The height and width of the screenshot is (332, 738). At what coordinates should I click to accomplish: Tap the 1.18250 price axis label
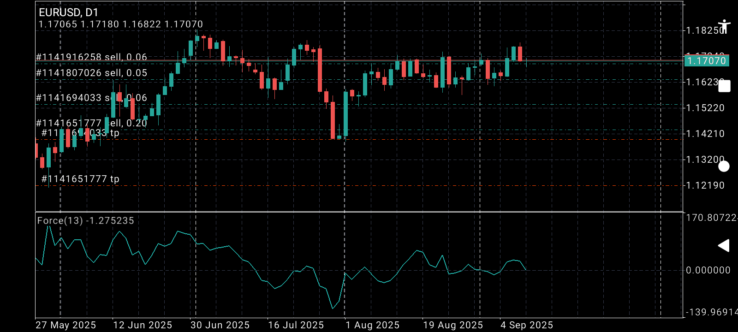pyautogui.click(x=706, y=30)
